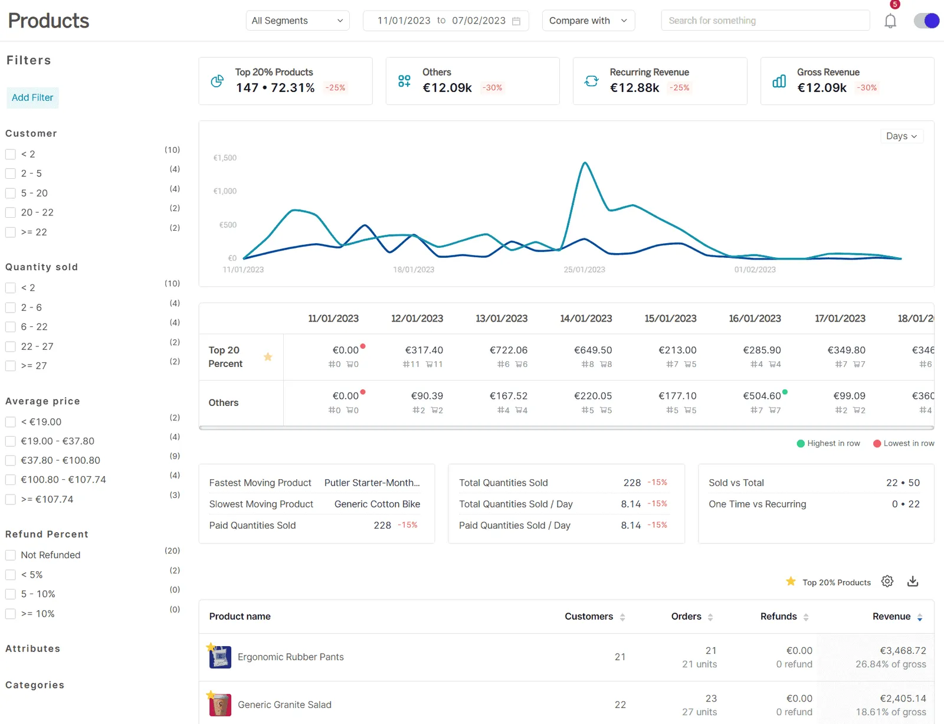Expand the Categories filter section

click(x=35, y=685)
